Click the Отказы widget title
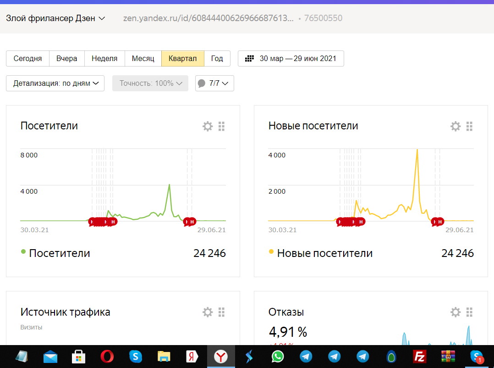The width and height of the screenshot is (494, 368). pyautogui.click(x=286, y=312)
